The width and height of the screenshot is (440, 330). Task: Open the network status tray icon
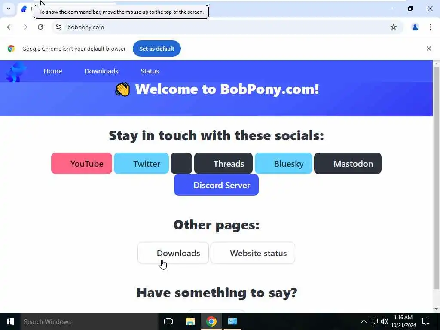[x=374, y=321]
